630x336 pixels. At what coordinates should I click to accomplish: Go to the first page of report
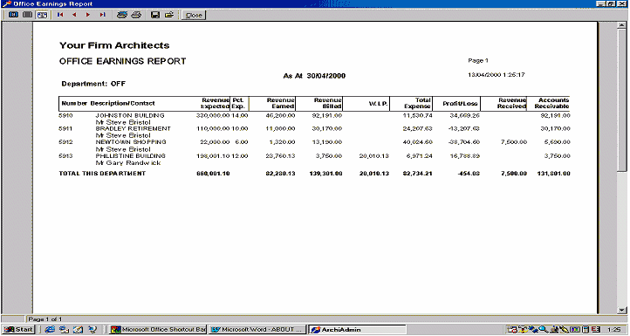point(60,15)
